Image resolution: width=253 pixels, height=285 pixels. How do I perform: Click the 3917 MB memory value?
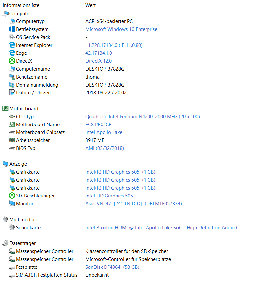[x=95, y=140]
